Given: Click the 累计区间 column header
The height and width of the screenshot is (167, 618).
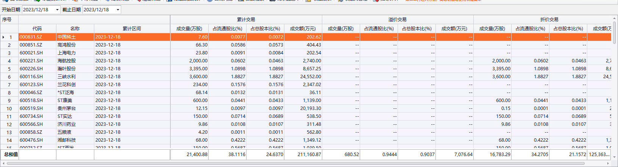Looking at the screenshot, I should coord(132,29).
